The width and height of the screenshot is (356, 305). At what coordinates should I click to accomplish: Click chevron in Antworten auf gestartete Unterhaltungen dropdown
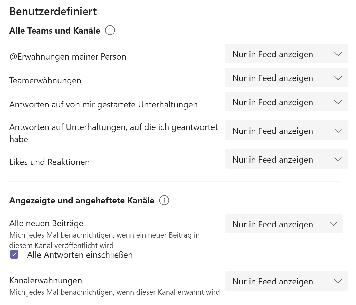point(338,102)
